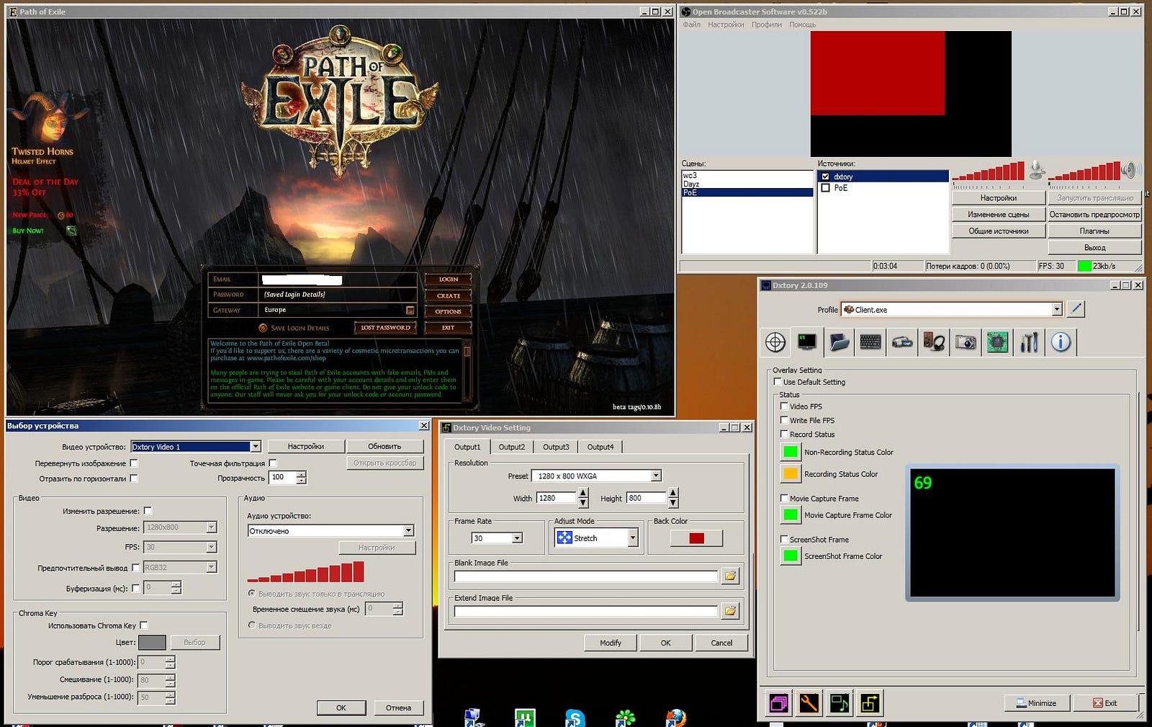Click the pencil edit profile icon in Dxtory
The image size is (1152, 727).
(x=1076, y=309)
